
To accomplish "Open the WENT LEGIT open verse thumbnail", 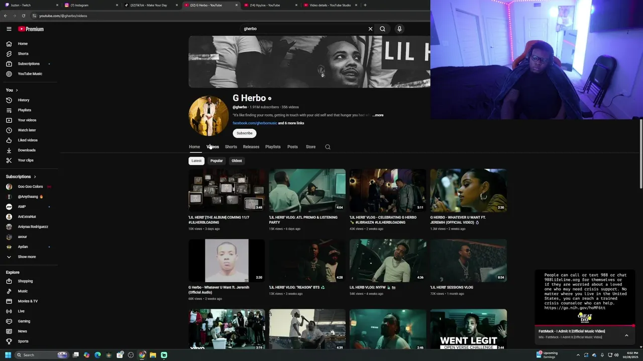I will coord(468,329).
